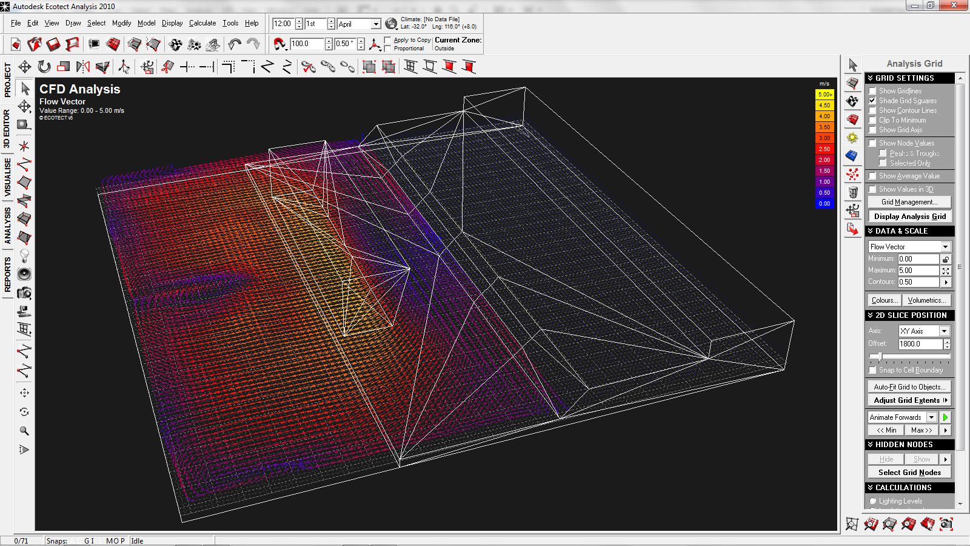Open the Modify menu

(121, 23)
